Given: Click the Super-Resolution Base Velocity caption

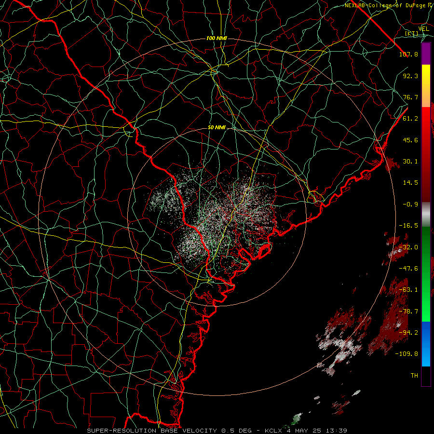Looking at the screenshot, I should [x=217, y=431].
